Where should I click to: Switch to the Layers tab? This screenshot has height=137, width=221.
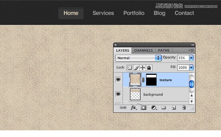122,50
